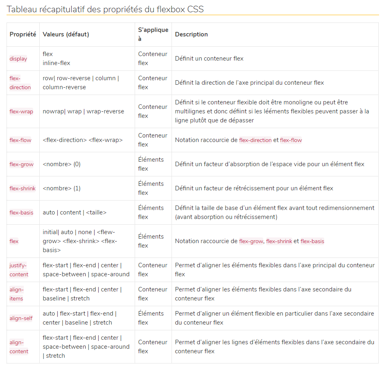Click the 'Valeurs (défaut)' column header
Image resolution: width=384 pixels, height=368 pixels.
pyautogui.click(x=66, y=34)
